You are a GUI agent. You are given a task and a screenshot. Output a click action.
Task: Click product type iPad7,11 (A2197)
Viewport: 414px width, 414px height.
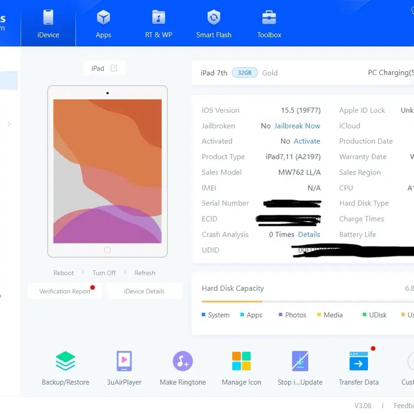pyautogui.click(x=293, y=157)
